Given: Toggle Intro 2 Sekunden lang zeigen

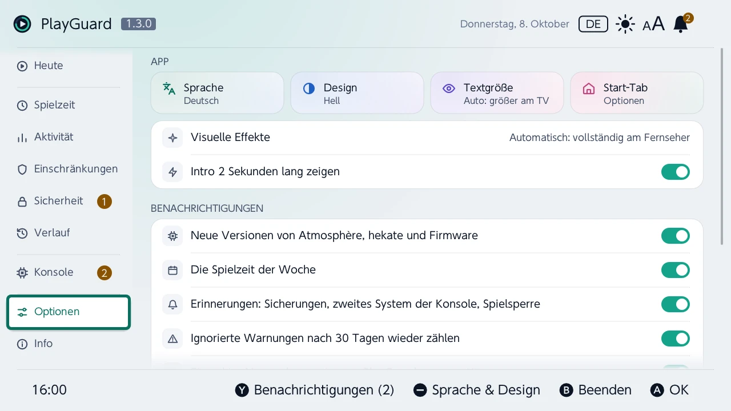Looking at the screenshot, I should [x=676, y=172].
